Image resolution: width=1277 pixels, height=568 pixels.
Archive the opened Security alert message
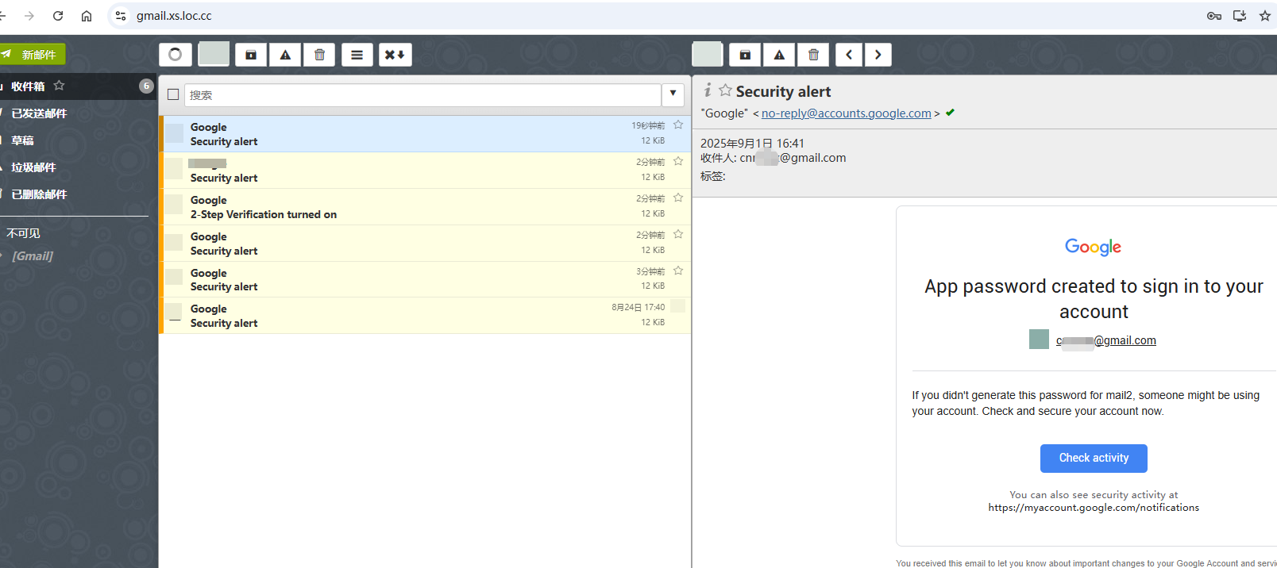click(x=745, y=55)
